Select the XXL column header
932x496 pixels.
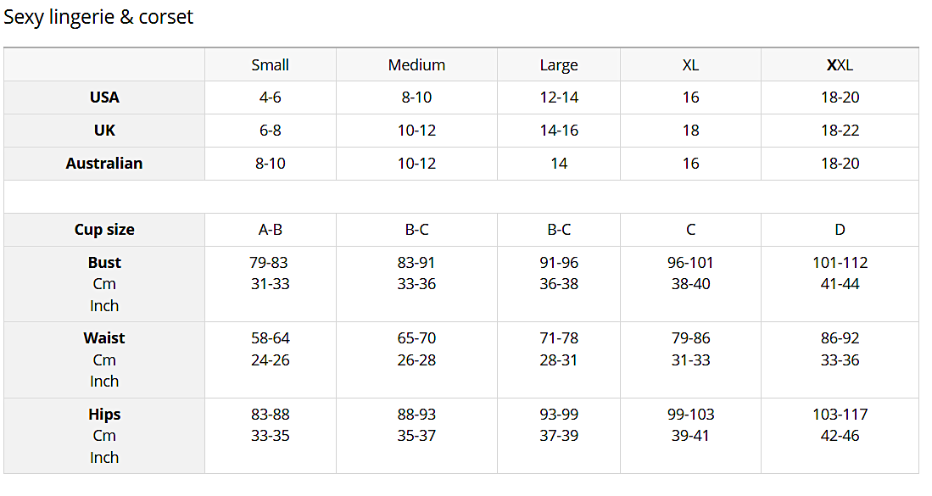point(840,65)
